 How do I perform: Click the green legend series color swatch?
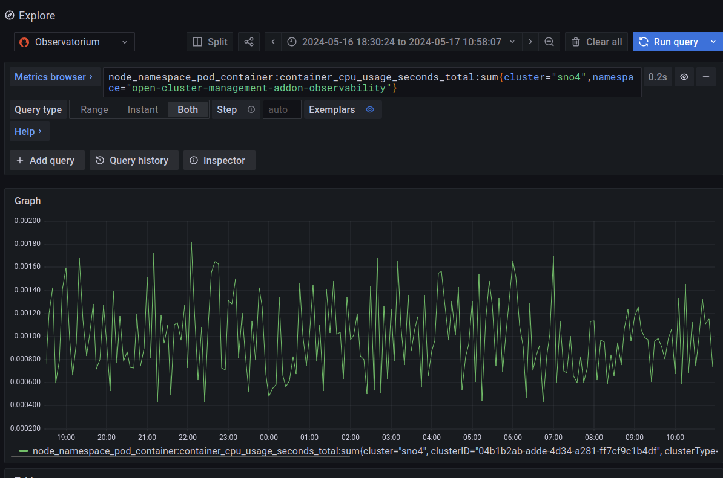(x=24, y=451)
